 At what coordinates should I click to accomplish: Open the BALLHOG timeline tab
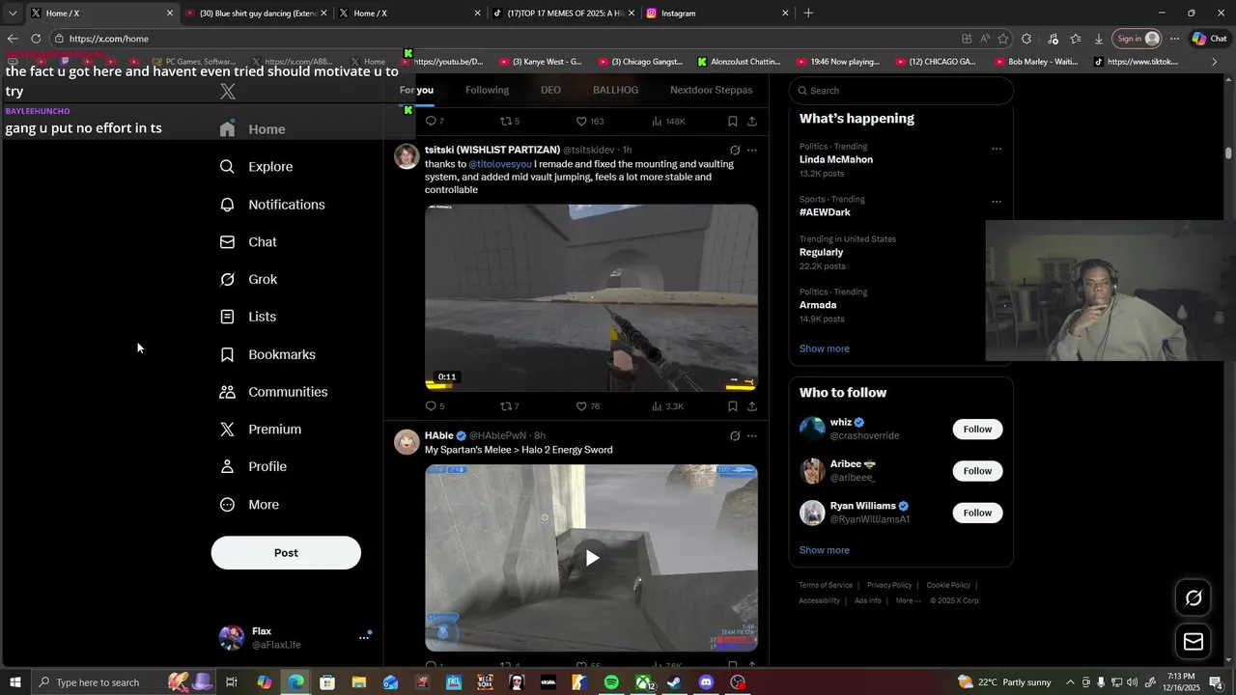pyautogui.click(x=615, y=90)
